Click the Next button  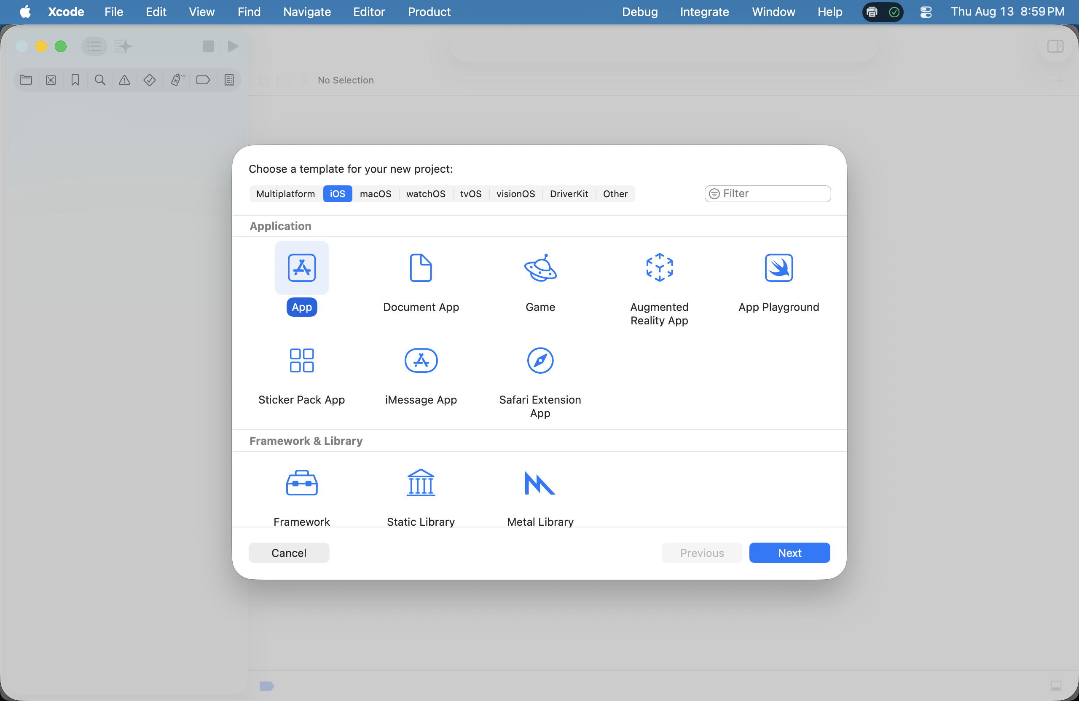(x=789, y=553)
